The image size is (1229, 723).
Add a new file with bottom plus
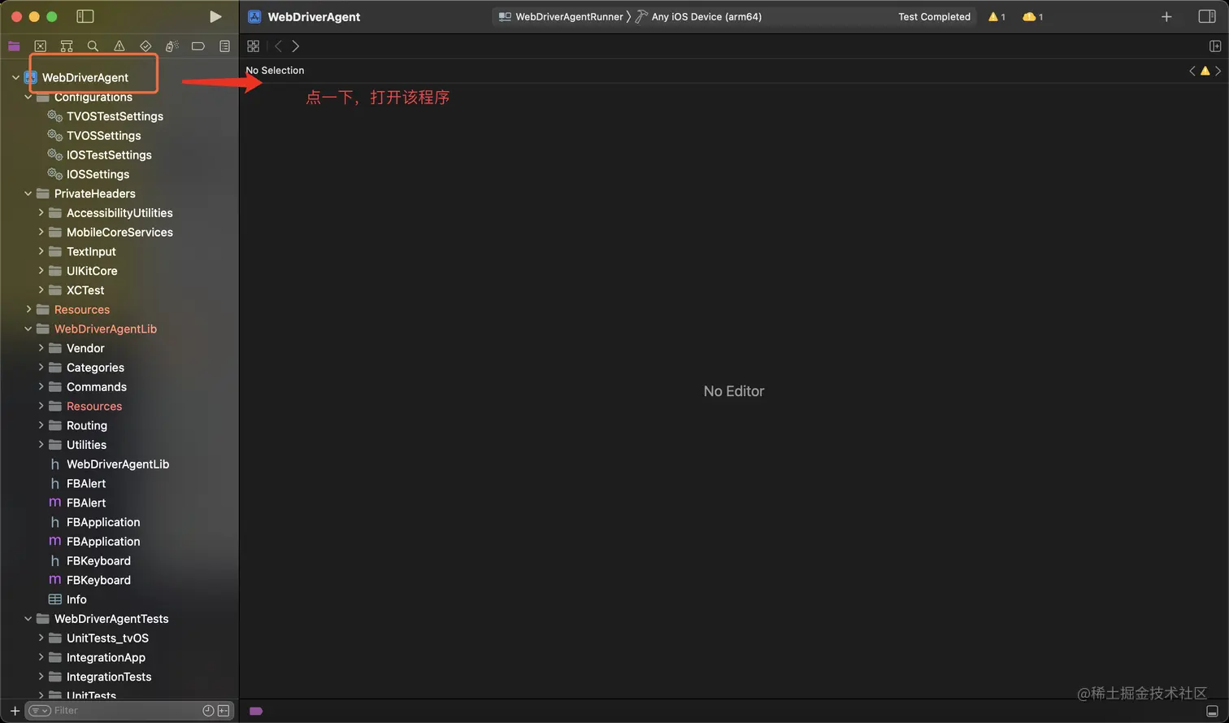click(15, 711)
